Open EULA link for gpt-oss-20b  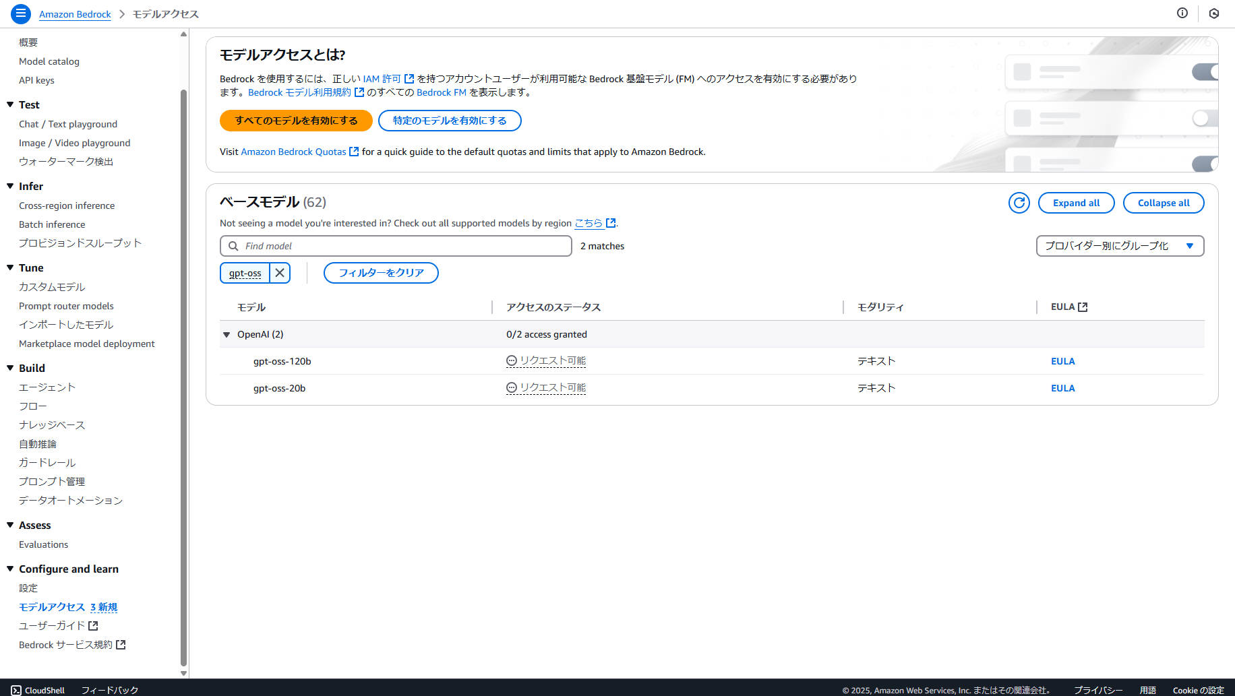[1062, 388]
